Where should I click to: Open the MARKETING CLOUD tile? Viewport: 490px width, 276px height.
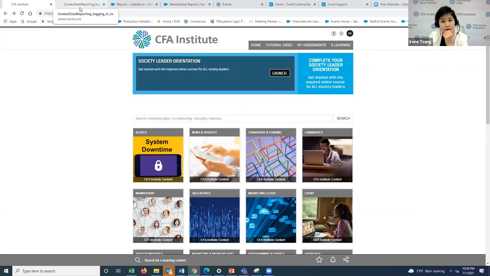pyautogui.click(x=271, y=216)
